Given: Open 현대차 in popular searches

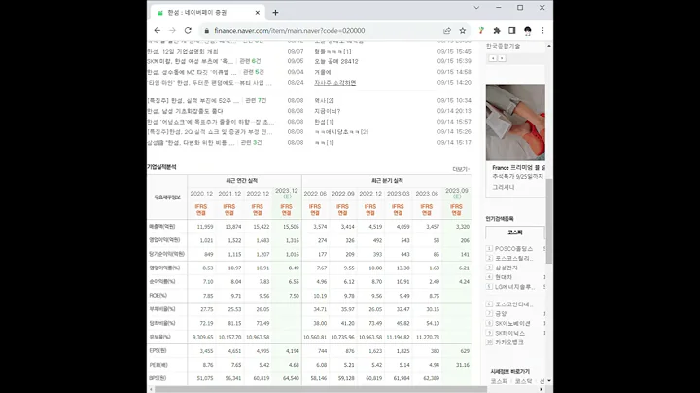Looking at the screenshot, I should [x=504, y=277].
